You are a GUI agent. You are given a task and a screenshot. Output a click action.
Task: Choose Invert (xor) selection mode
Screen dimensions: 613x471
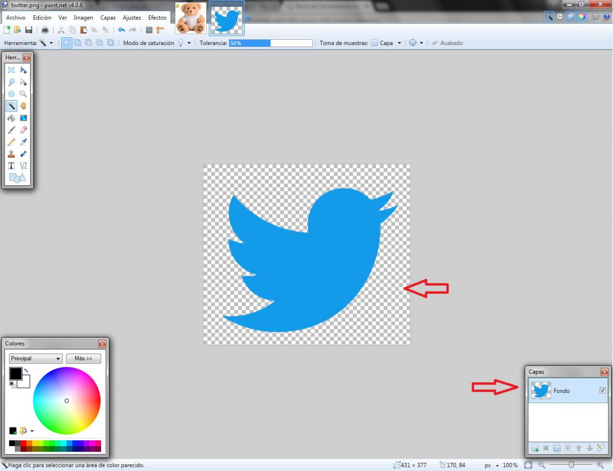[x=110, y=43]
